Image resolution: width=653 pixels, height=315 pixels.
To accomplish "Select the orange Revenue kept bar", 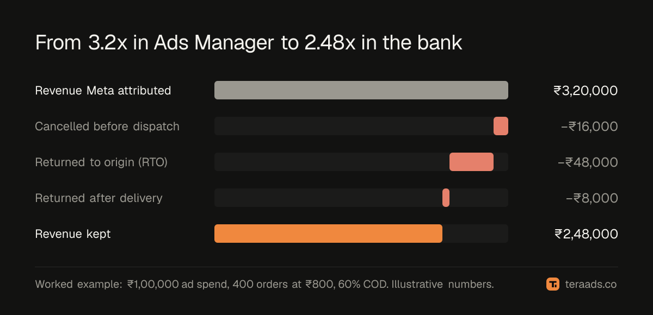I will click(328, 234).
